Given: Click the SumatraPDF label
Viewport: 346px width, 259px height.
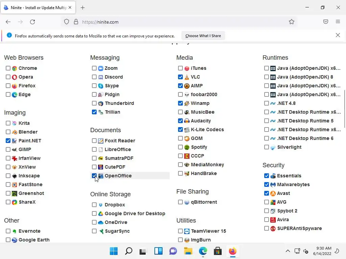Looking at the screenshot, I should point(119,158).
